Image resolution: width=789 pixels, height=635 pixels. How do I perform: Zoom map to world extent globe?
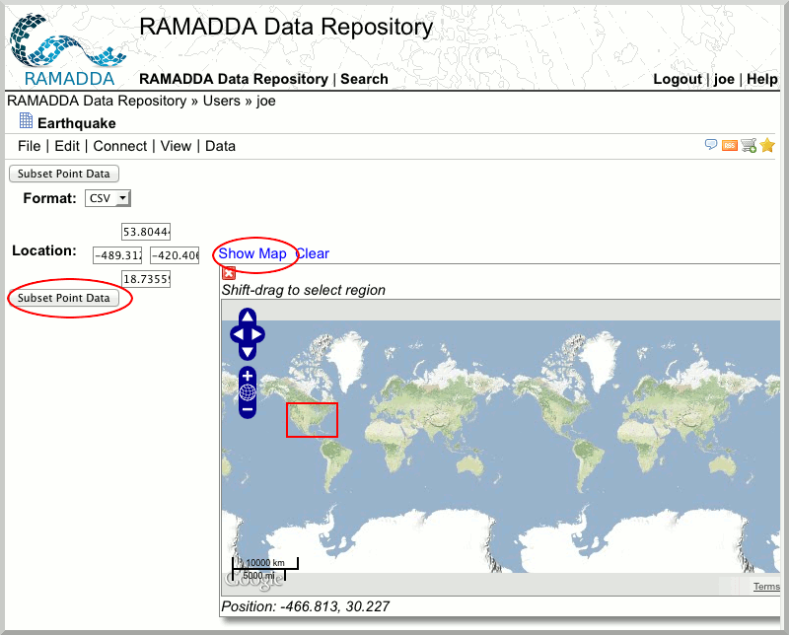pos(248,392)
